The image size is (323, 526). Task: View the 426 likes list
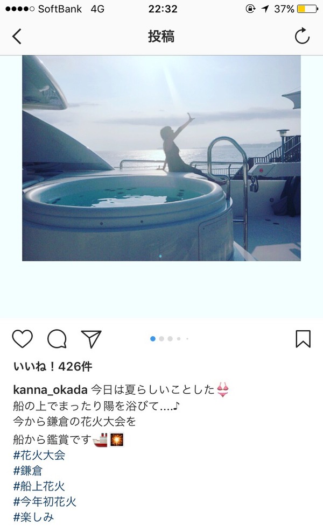(x=53, y=367)
